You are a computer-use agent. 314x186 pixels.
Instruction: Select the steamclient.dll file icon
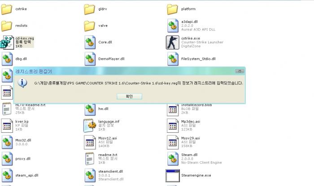click(x=90, y=175)
